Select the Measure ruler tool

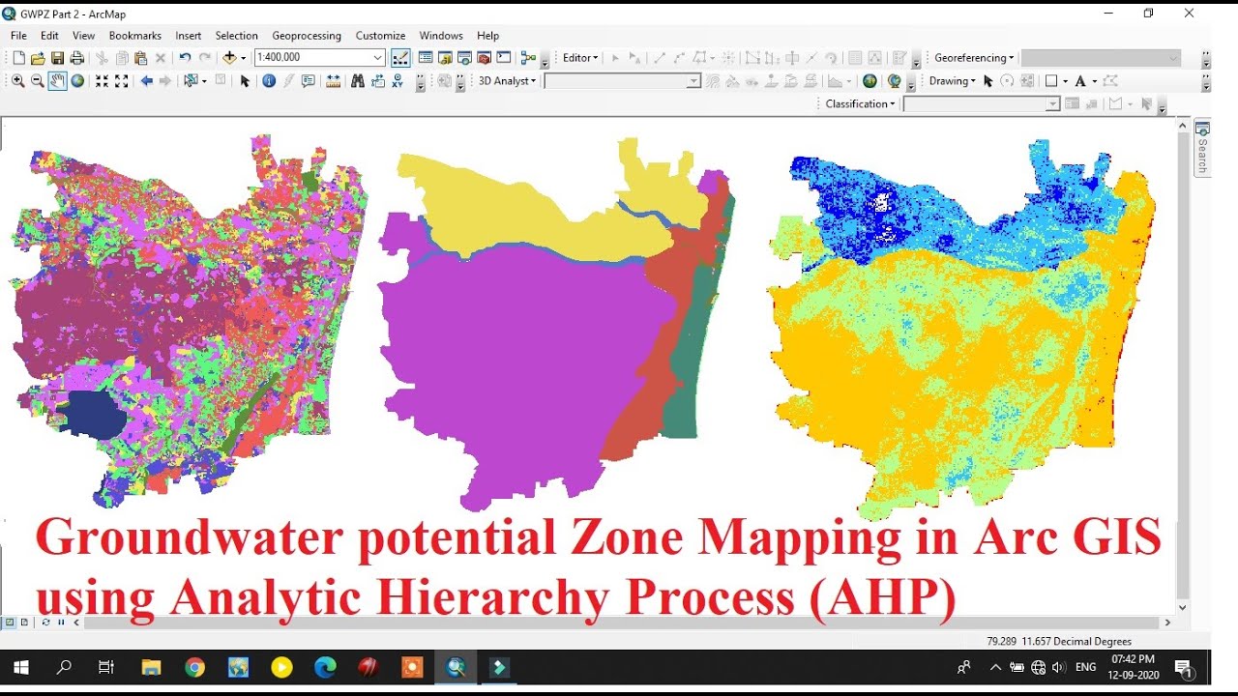[x=333, y=81]
